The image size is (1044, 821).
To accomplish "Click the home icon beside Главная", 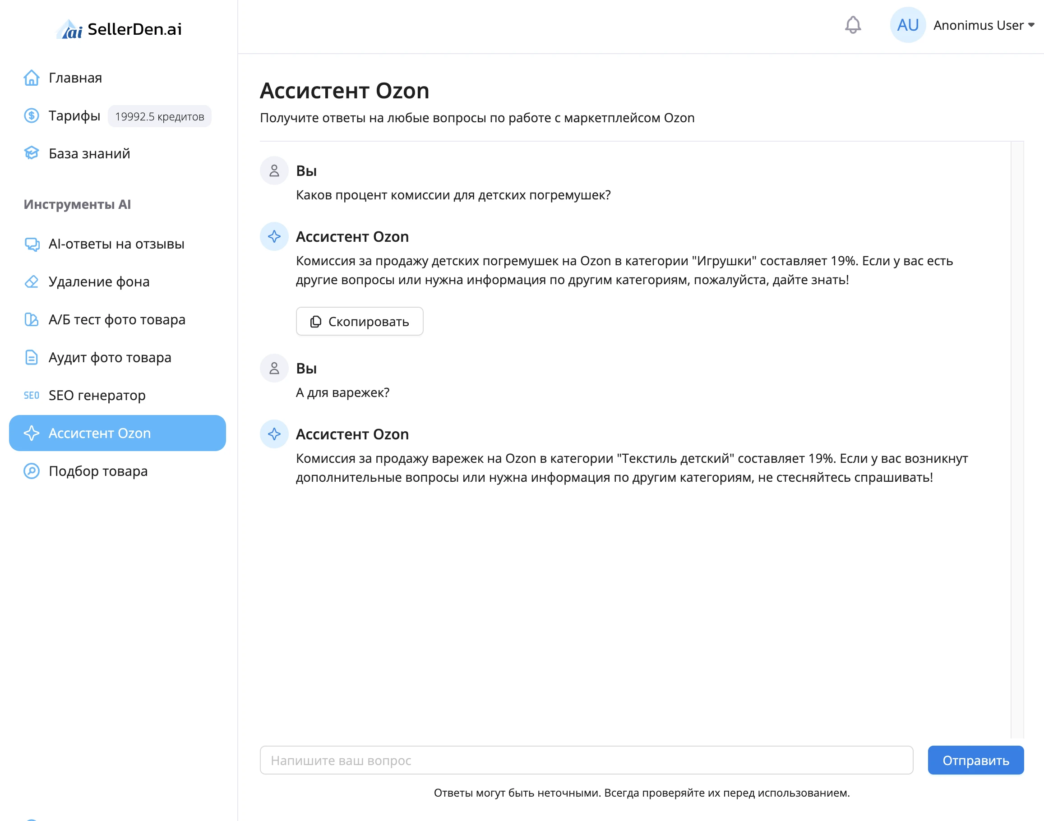I will click(31, 78).
